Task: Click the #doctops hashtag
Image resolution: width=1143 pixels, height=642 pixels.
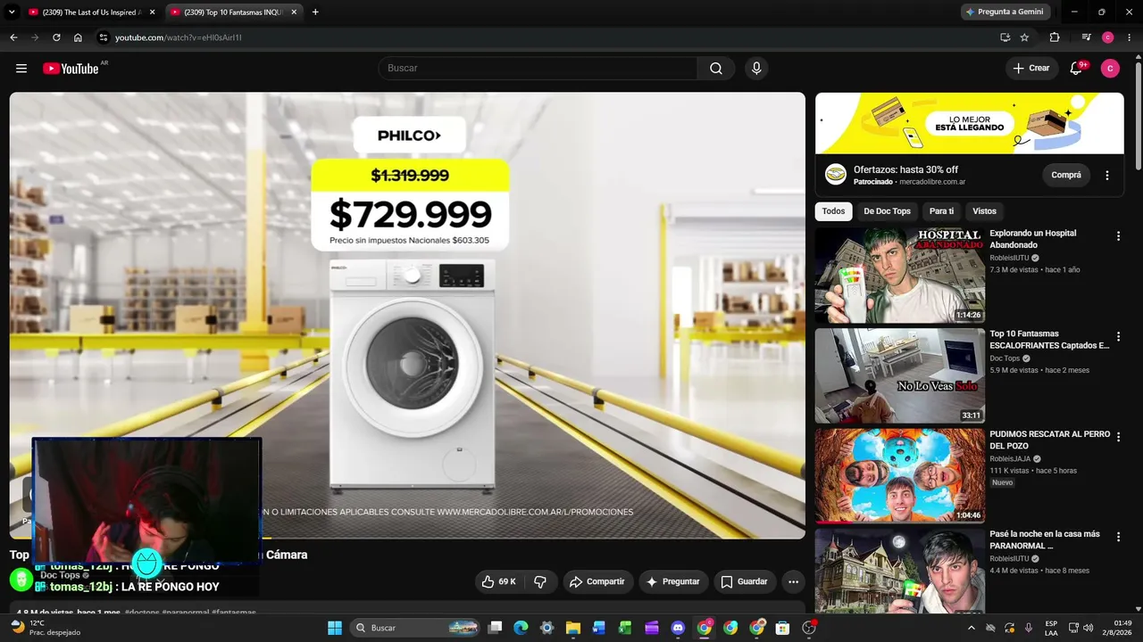Action: (142, 613)
